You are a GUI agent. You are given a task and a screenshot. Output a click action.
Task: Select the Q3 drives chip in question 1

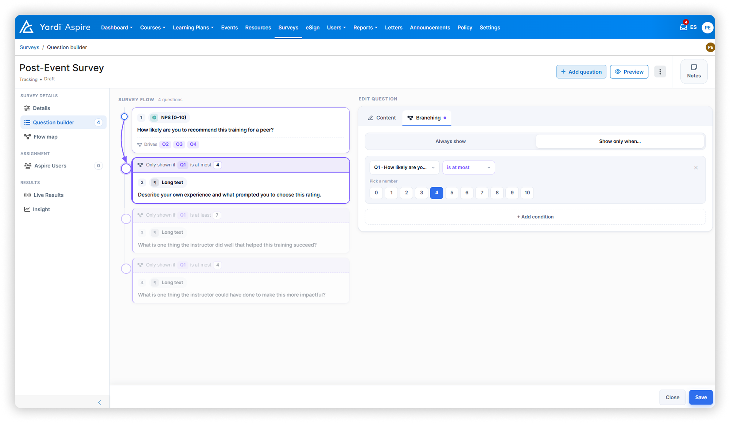click(x=179, y=144)
